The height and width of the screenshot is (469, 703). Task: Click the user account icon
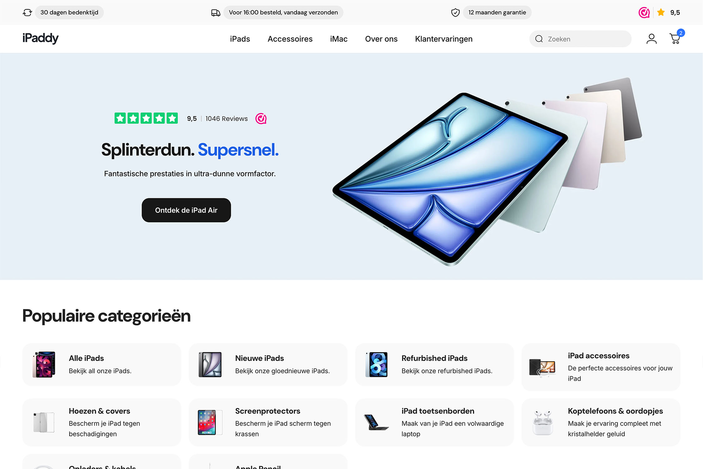651,39
